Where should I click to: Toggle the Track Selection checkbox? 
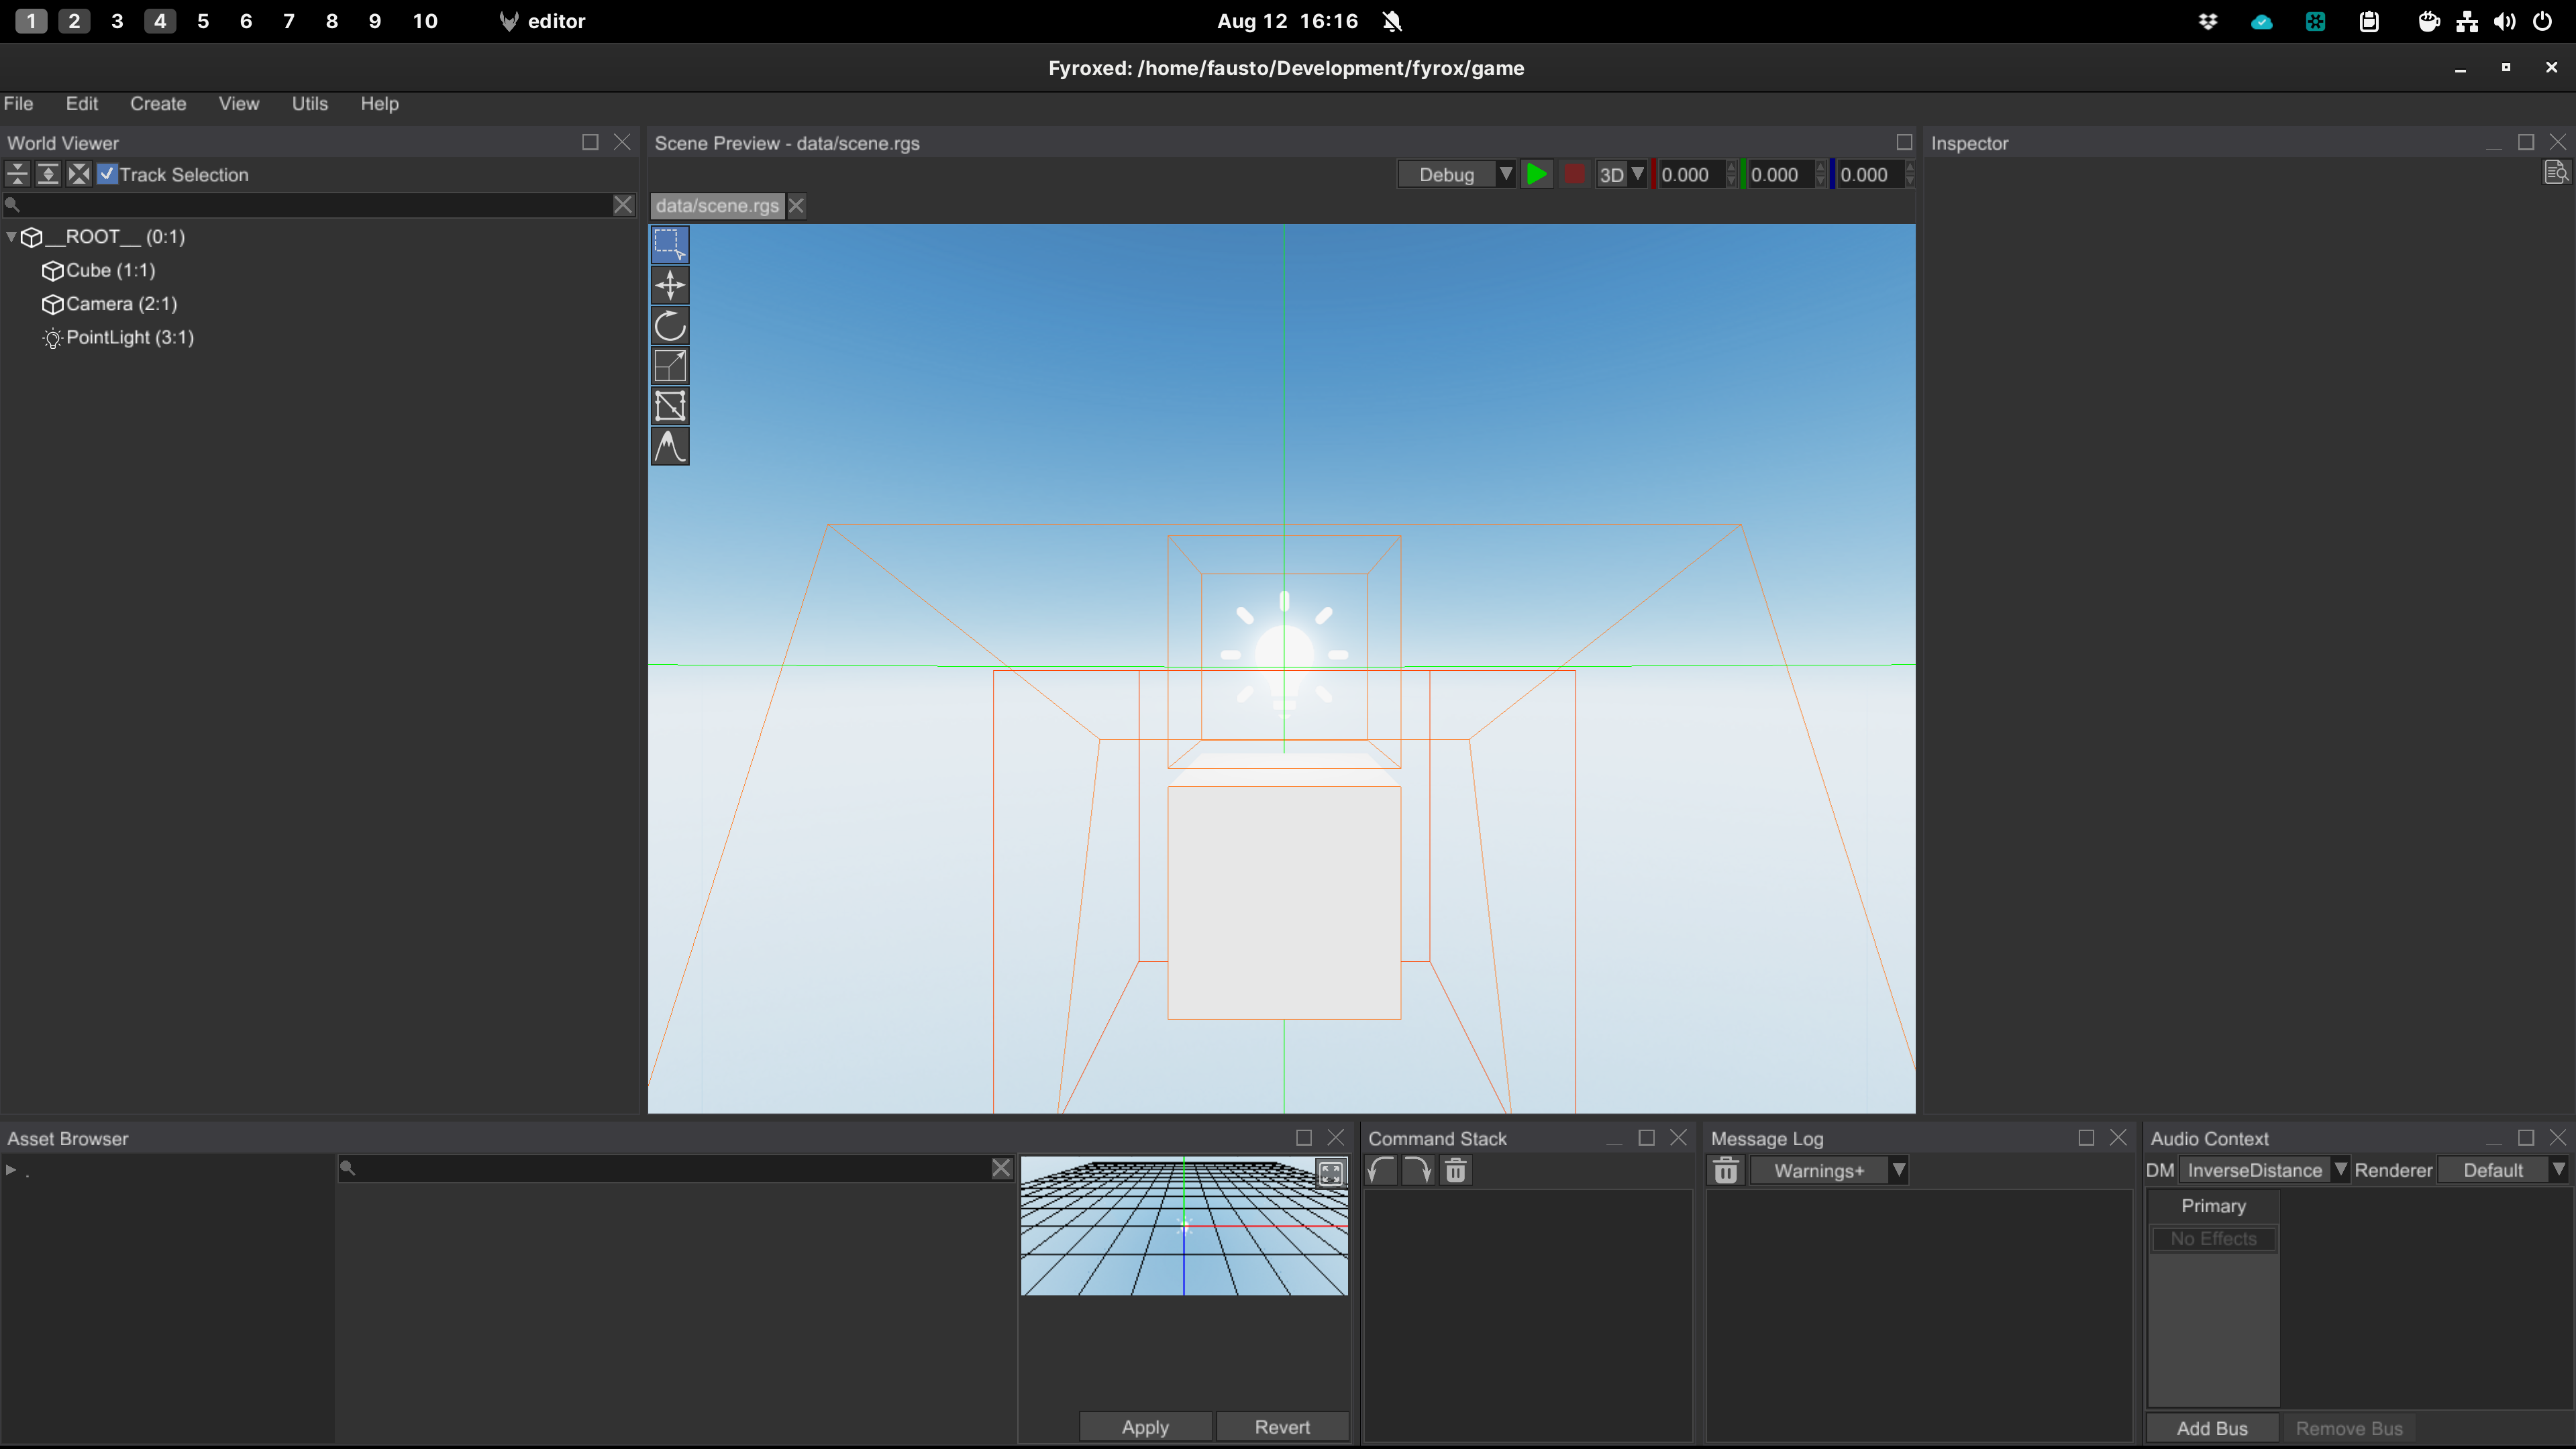(x=107, y=174)
